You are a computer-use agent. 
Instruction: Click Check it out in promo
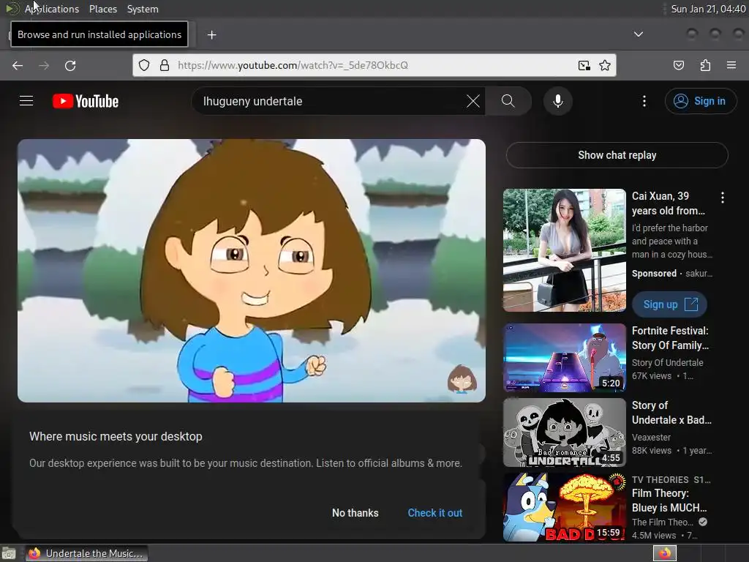click(434, 513)
